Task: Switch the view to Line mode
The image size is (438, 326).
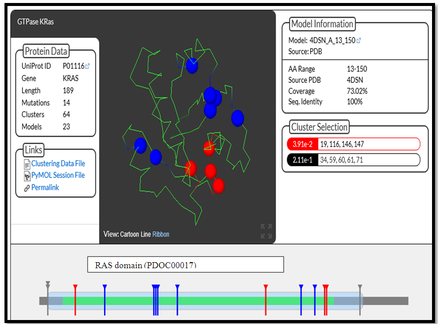Action: point(146,234)
